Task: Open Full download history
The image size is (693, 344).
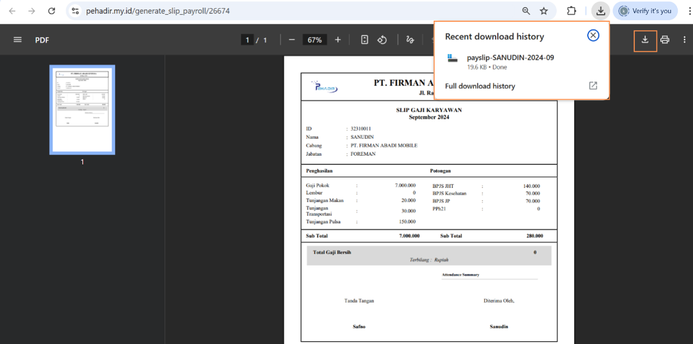Action: tap(480, 86)
